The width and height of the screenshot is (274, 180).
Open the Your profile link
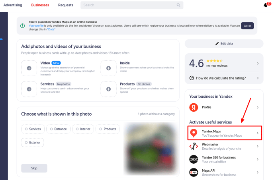point(36,26)
